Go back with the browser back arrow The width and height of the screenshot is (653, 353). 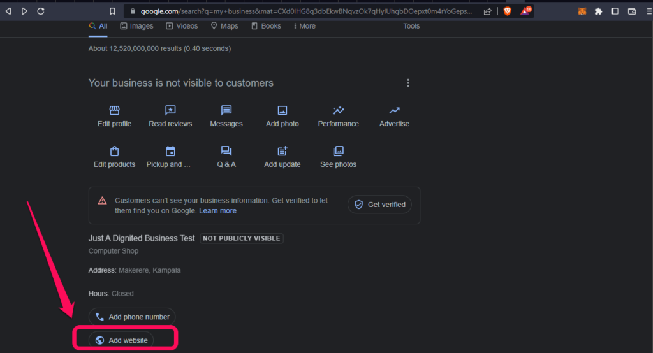(8, 11)
